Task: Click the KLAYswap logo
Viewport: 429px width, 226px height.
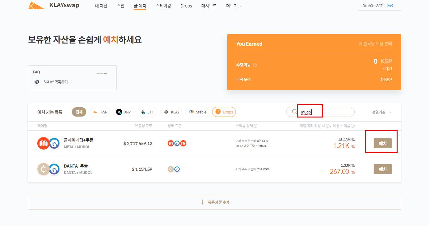Action: pos(54,5)
